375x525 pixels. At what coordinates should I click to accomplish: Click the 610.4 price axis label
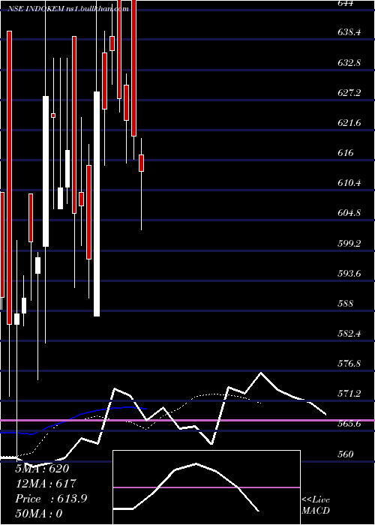pos(349,183)
